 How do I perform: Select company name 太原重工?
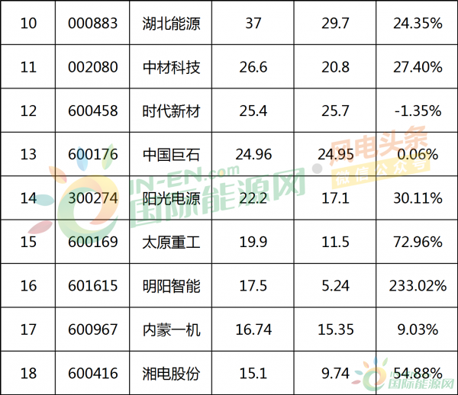171,242
